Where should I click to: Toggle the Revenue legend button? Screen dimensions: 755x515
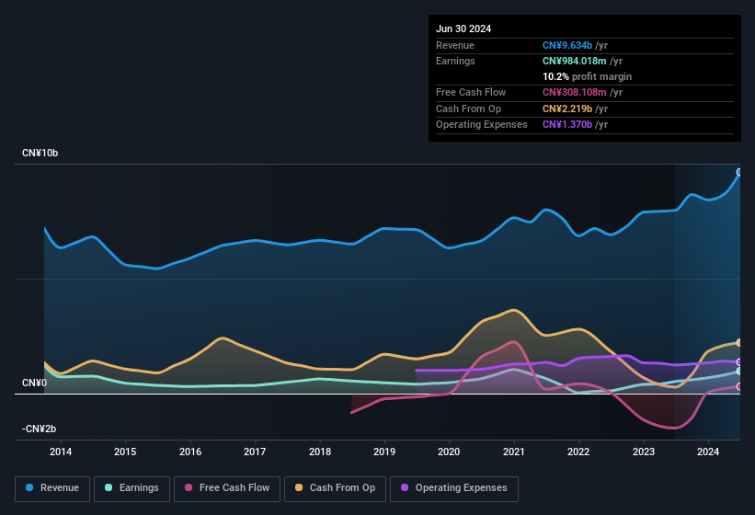pyautogui.click(x=52, y=488)
